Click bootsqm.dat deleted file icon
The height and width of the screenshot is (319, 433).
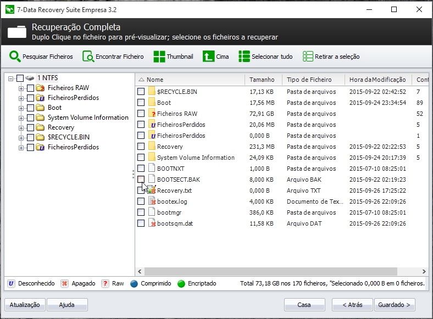tap(152, 223)
